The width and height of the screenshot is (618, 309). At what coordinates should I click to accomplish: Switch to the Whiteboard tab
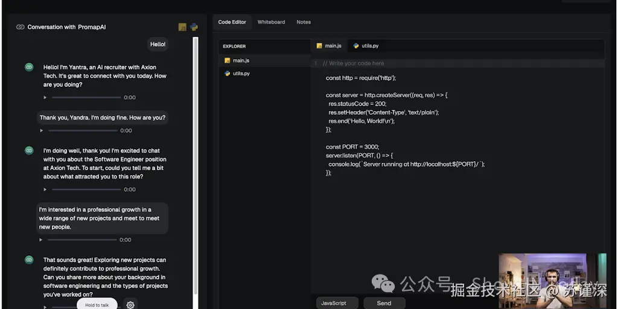click(271, 22)
